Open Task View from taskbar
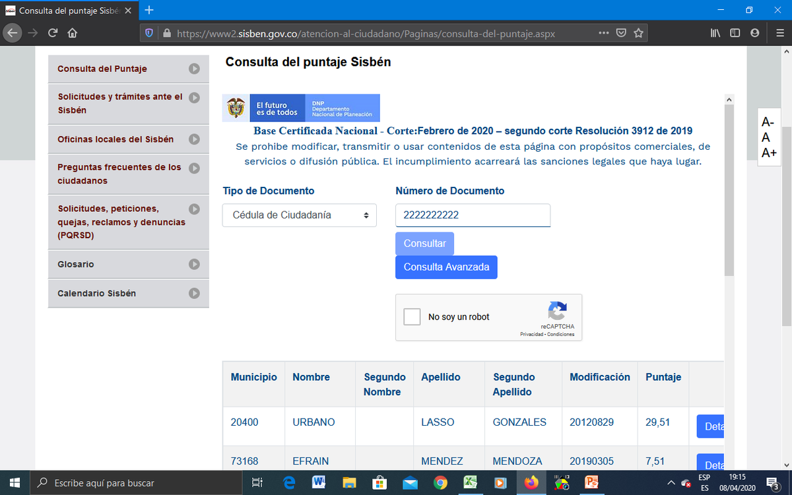 258,483
